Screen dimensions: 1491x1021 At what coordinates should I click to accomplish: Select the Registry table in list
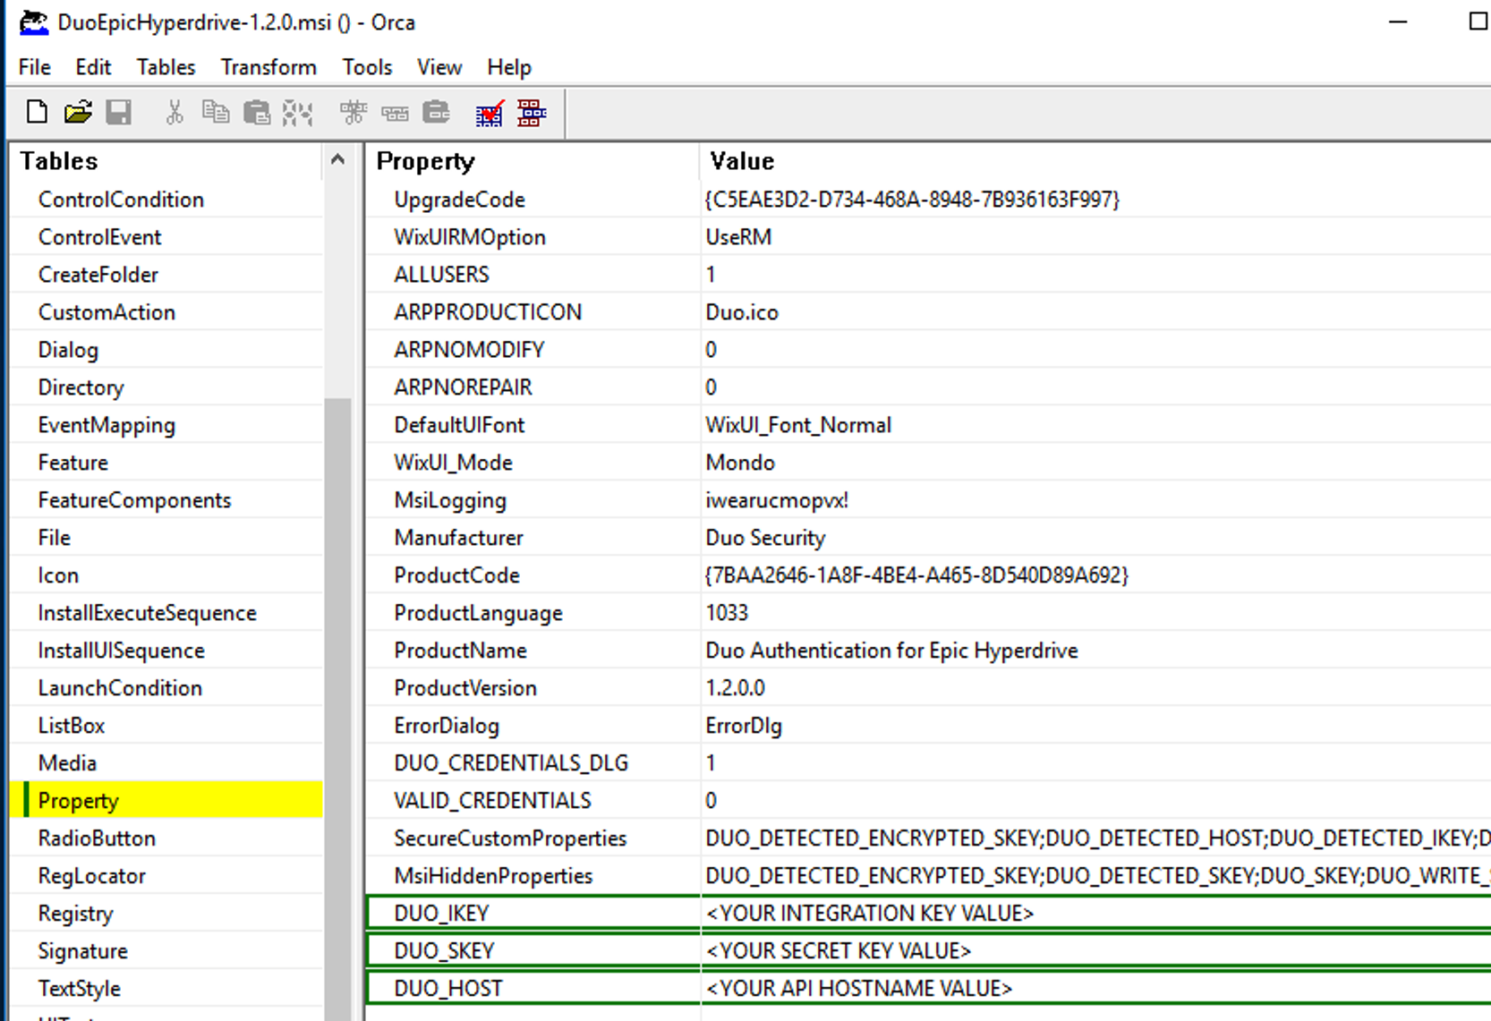75,914
